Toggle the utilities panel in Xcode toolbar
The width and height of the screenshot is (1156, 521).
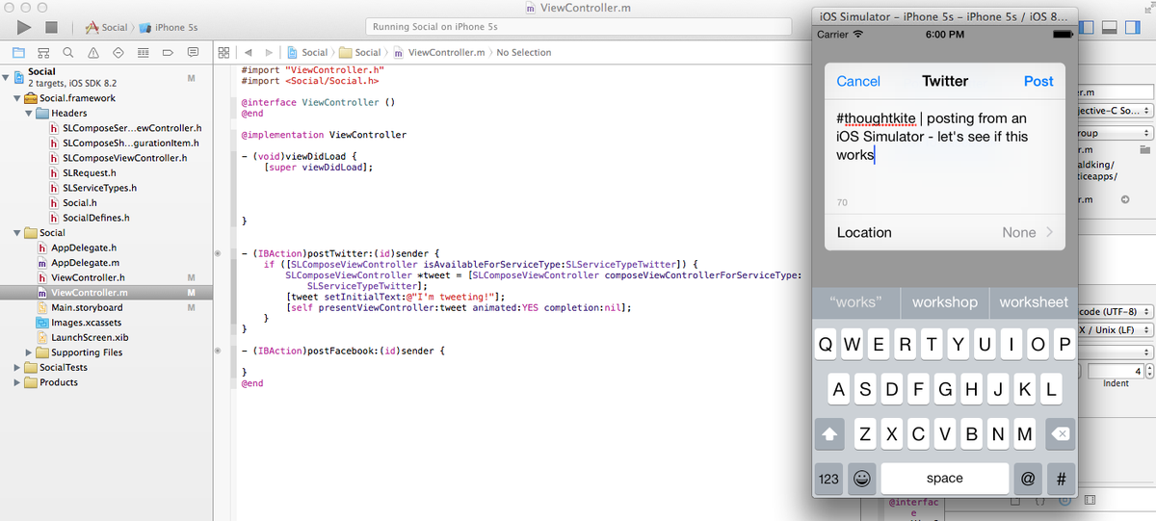(1133, 28)
